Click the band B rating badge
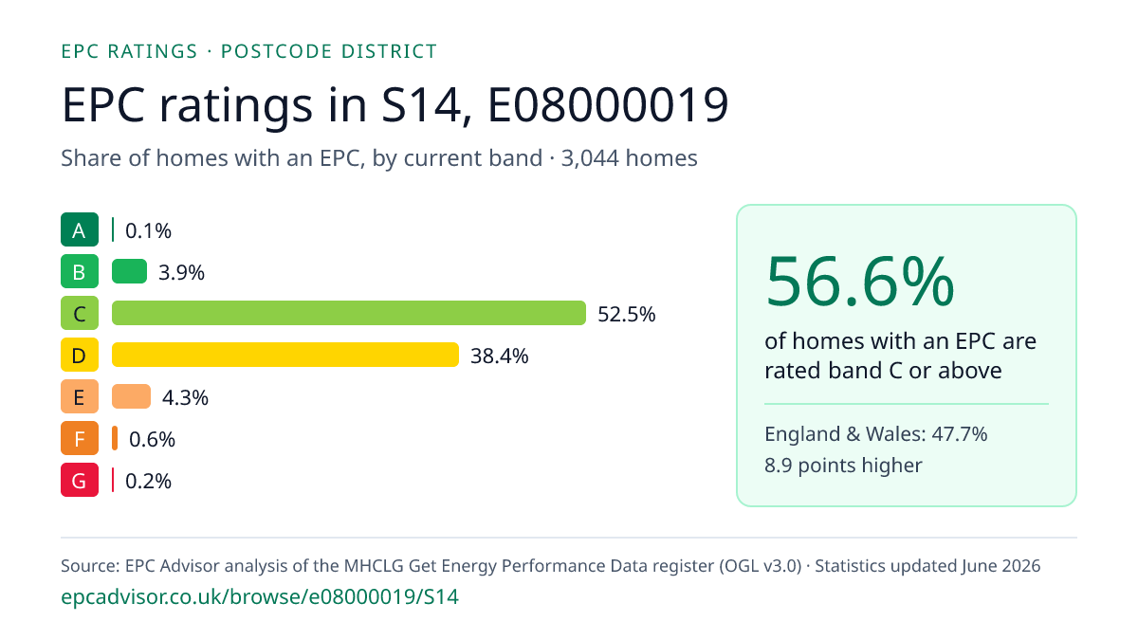 click(x=80, y=272)
